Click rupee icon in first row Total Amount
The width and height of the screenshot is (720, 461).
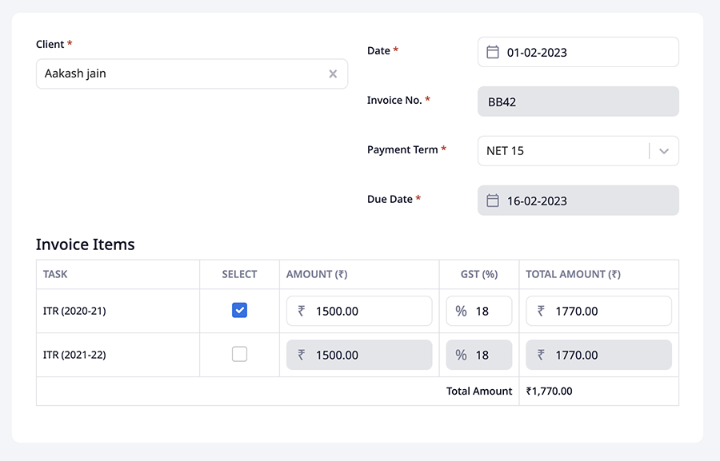click(541, 311)
